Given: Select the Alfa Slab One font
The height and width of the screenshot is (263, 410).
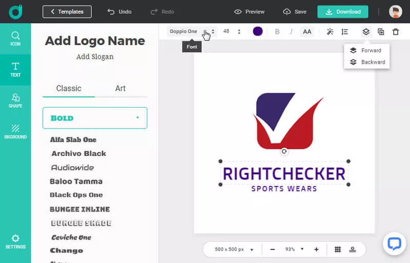Looking at the screenshot, I should coord(73,140).
